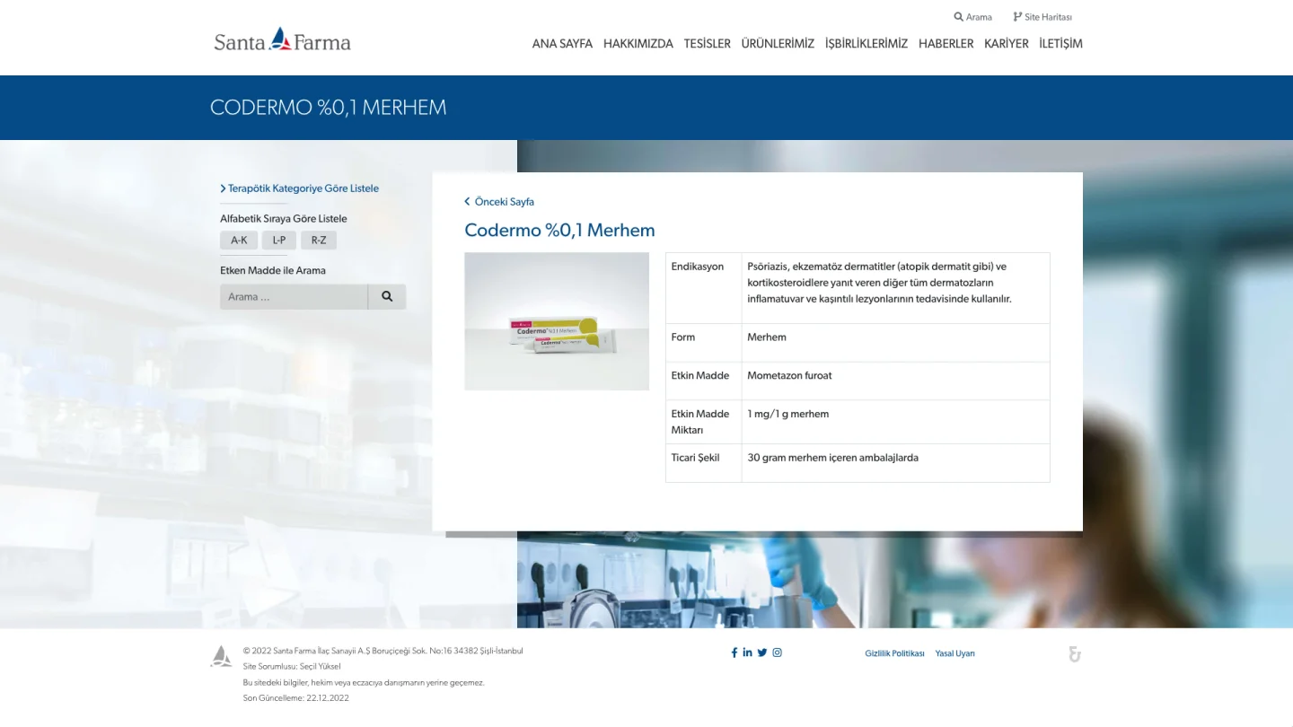
Task: Click the Etken Madde ile Arama label
Action: (x=273, y=271)
